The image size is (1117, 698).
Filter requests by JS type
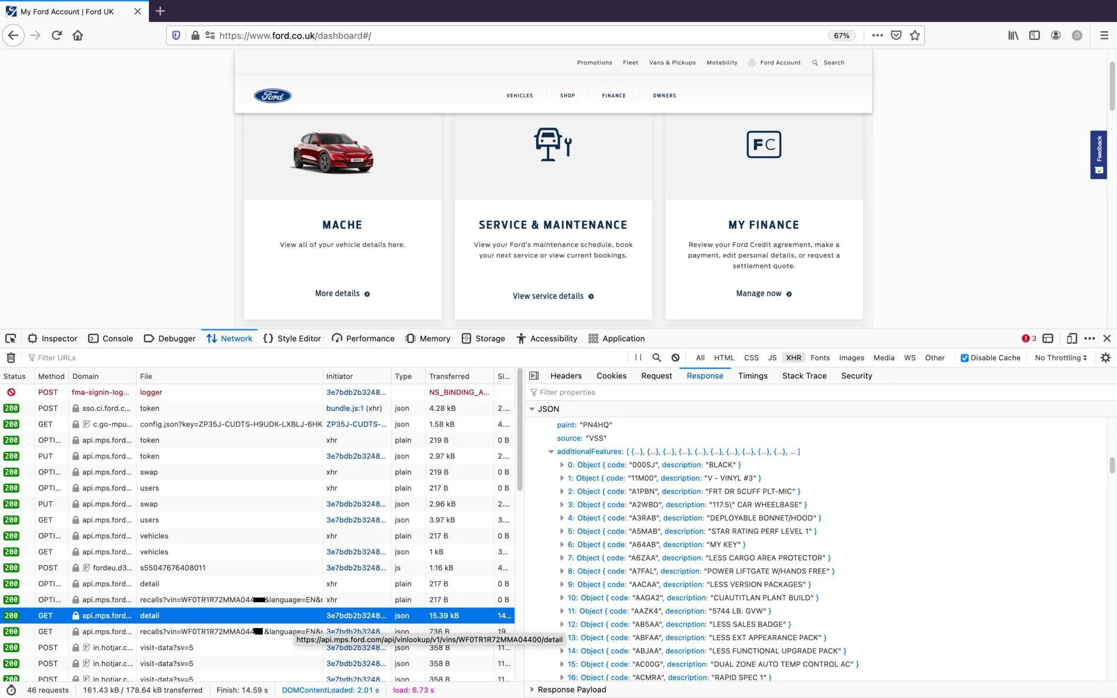[x=772, y=357]
